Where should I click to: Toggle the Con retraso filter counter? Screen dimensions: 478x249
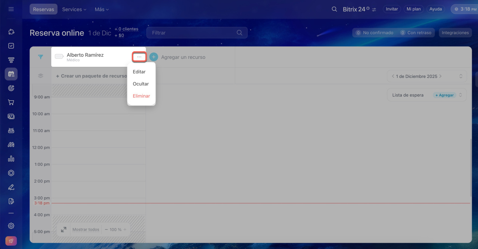(415, 33)
